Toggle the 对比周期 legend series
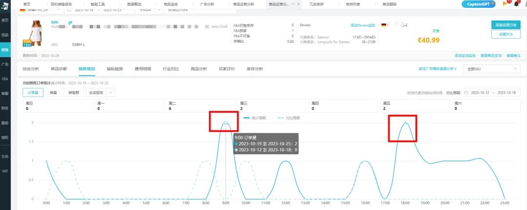Screen dimensions: 527x210 pyautogui.click(x=289, y=118)
